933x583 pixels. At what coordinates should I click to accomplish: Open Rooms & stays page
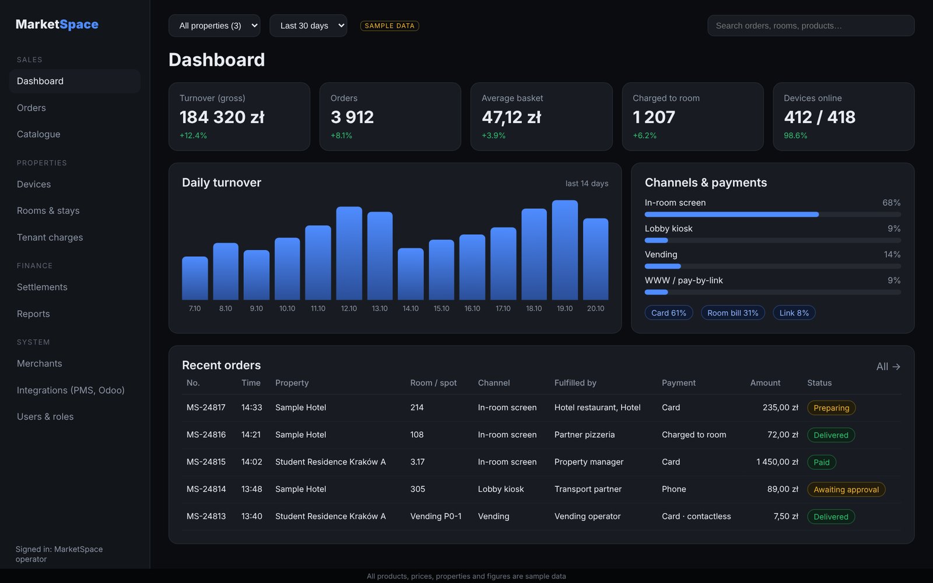pyautogui.click(x=75, y=210)
